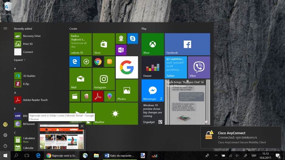Open Recovery Drive from Recently added
This screenshot has width=285, height=160.
[32, 36]
